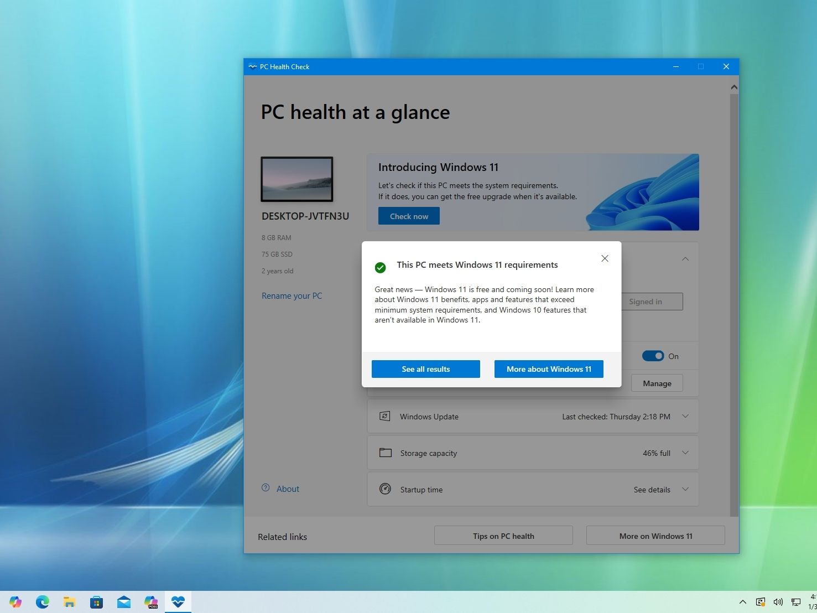Show hidden system tray icons
Image resolution: width=817 pixels, height=613 pixels.
743,602
